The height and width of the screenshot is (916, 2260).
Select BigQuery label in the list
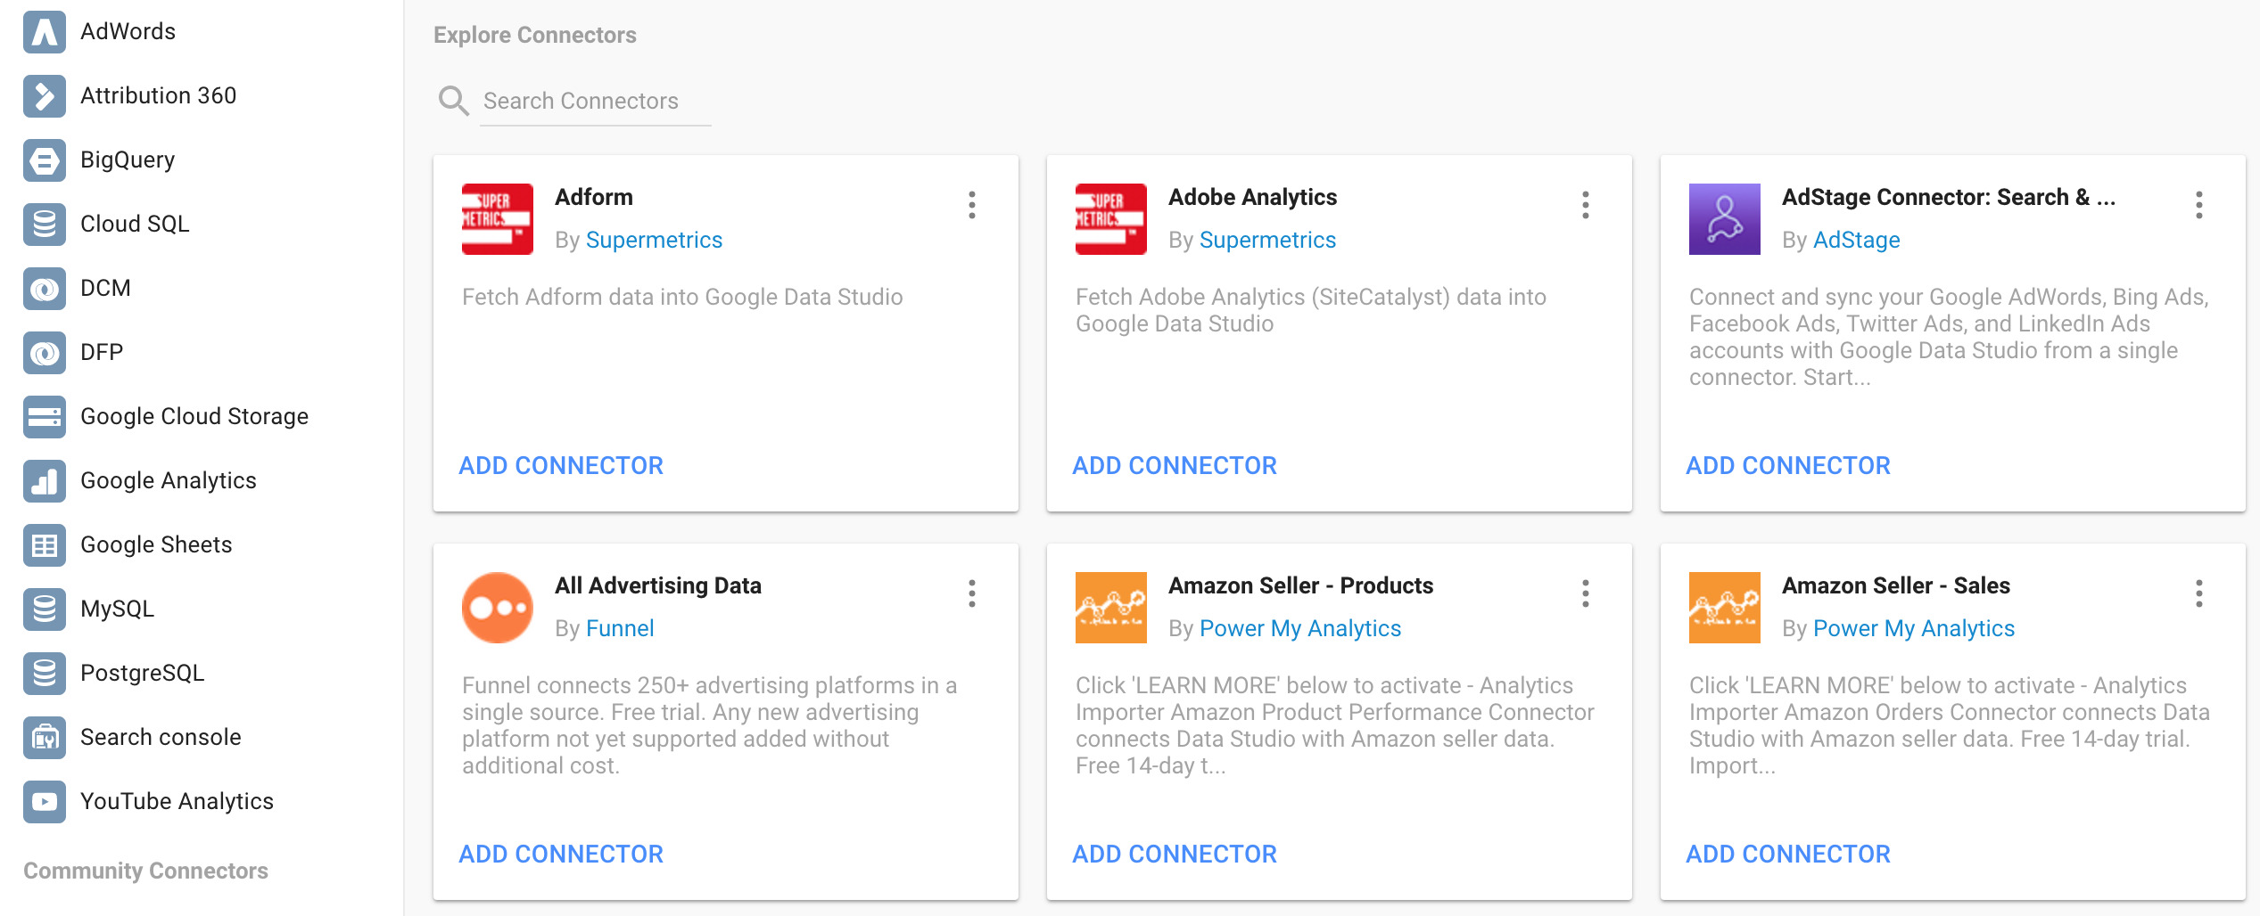[128, 159]
